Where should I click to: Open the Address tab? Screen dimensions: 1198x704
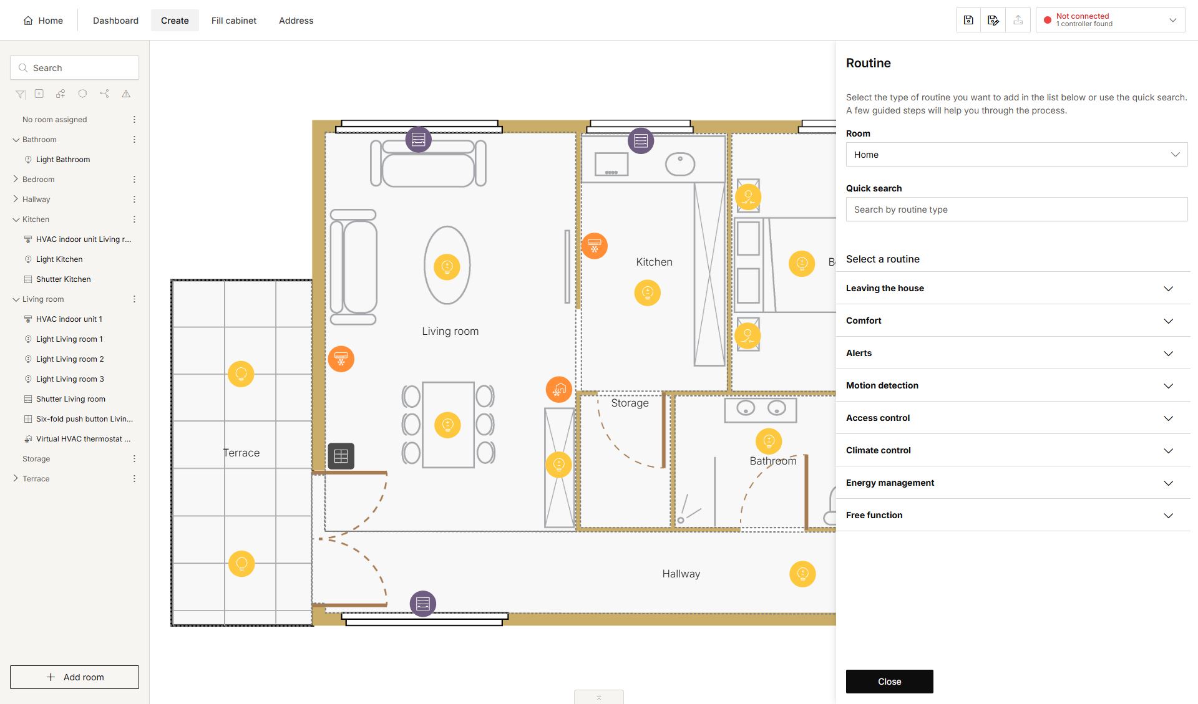pyautogui.click(x=296, y=21)
